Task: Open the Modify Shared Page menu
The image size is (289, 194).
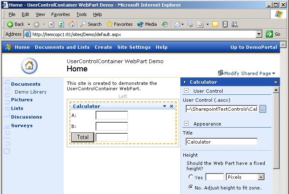Action: [250, 73]
